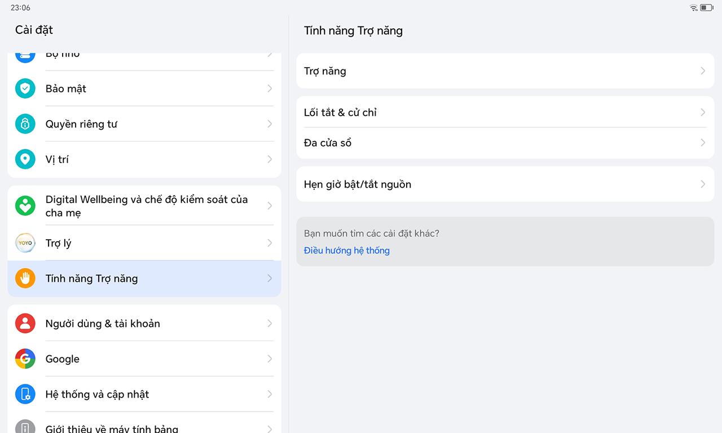
Task: Open Trợ lý settings
Action: (144, 243)
